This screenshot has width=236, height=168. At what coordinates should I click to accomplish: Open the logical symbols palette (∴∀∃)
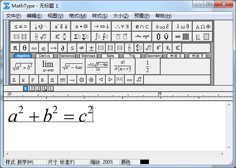coord(122,27)
